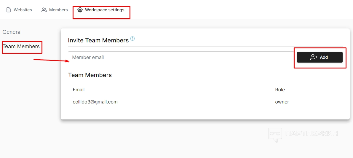The height and width of the screenshot is (158, 353).
Task: Open the Websites tab label
Action: (x=23, y=10)
